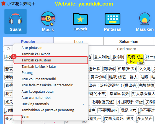Choose Potong from the context menu
Viewport: 155px width, 124px height.
(x=51, y=73)
